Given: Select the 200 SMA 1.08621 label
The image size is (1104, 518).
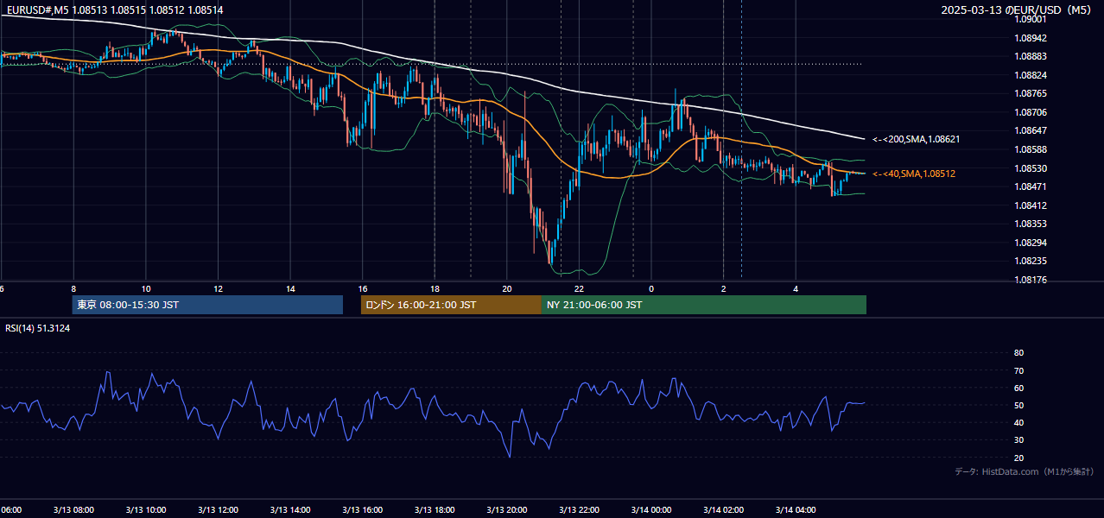Looking at the screenshot, I should tap(916, 139).
